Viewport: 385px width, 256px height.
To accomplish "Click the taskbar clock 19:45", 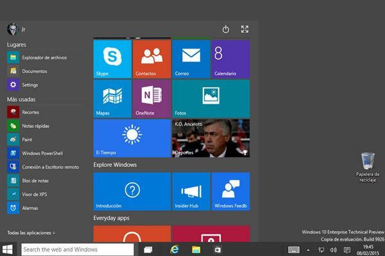I will point(368,250).
